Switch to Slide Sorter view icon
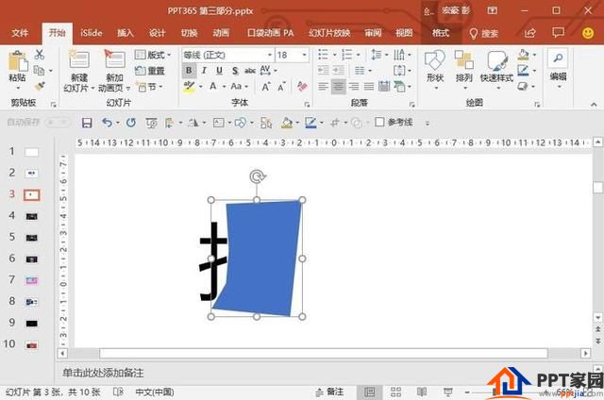The height and width of the screenshot is (400, 604). coord(395,392)
